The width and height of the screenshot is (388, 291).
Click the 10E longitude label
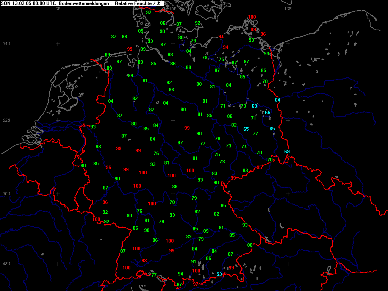(x=172, y=8)
